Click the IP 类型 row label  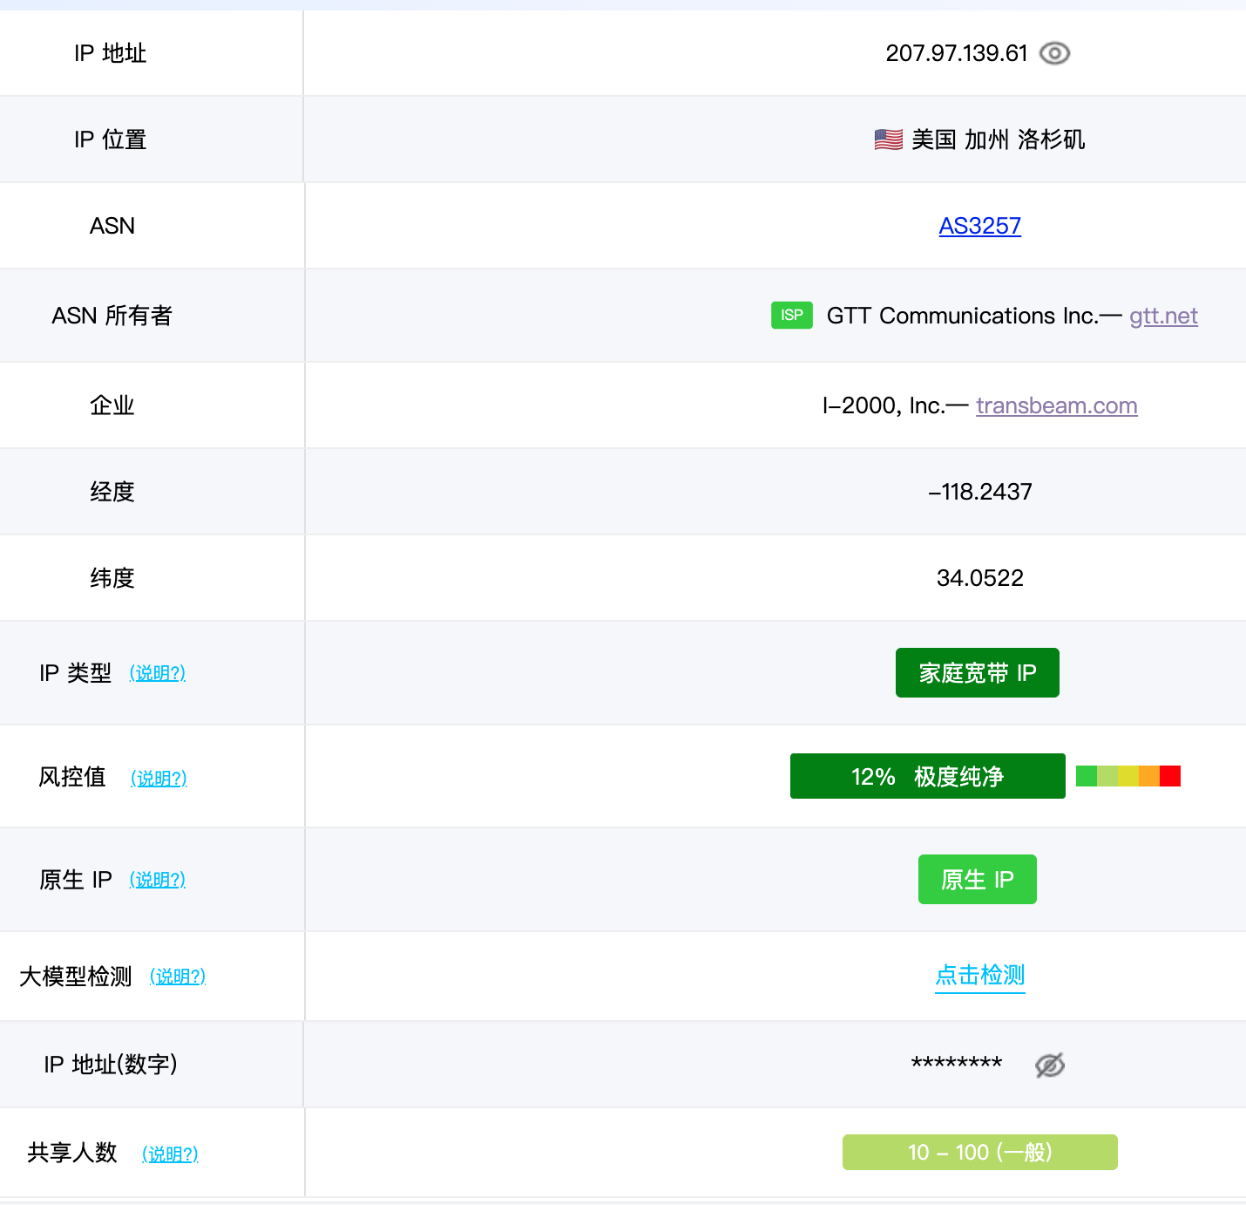[76, 673]
